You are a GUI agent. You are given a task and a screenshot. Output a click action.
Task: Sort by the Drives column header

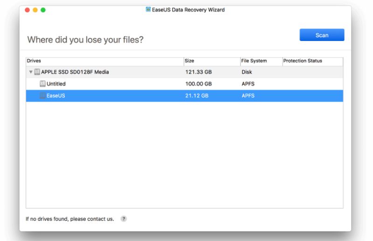coord(104,61)
